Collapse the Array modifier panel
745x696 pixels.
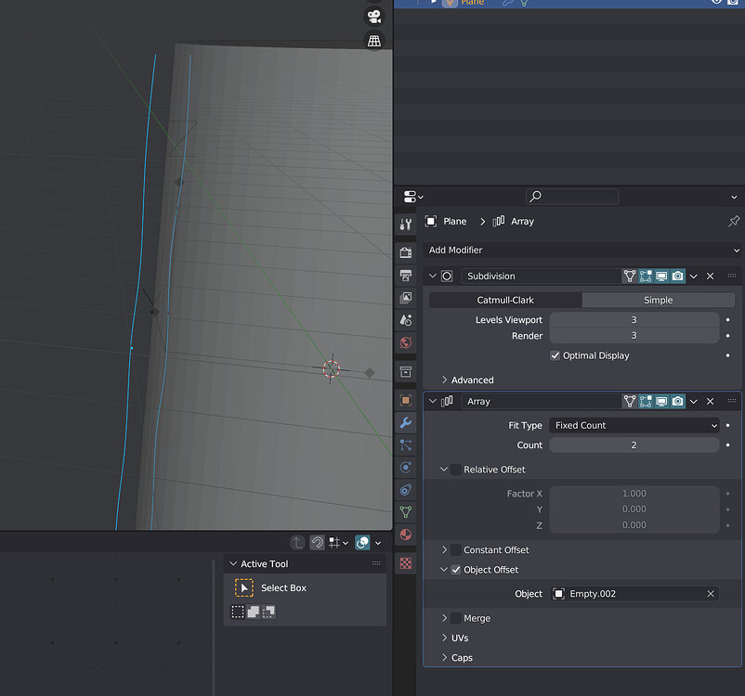432,401
